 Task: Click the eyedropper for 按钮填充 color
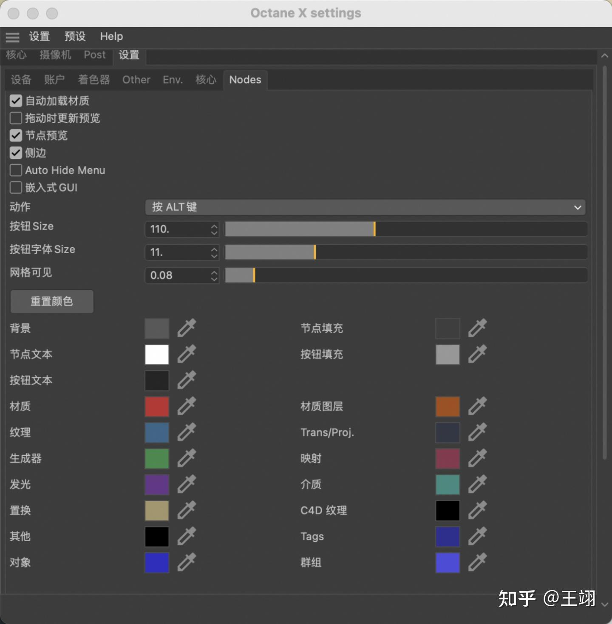tap(477, 354)
